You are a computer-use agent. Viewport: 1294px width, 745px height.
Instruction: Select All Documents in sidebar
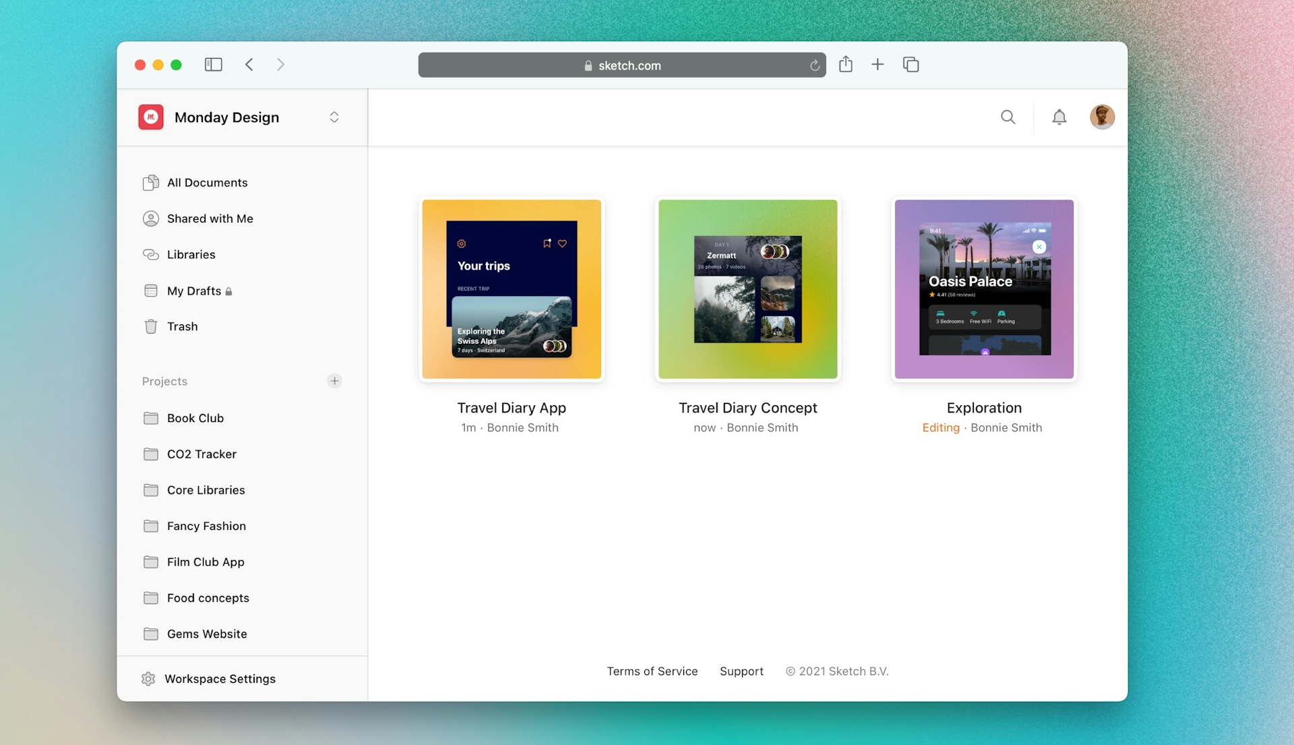(207, 181)
